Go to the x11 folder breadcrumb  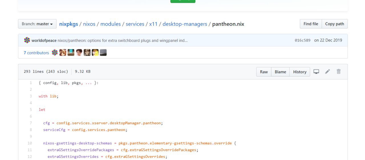153,24
